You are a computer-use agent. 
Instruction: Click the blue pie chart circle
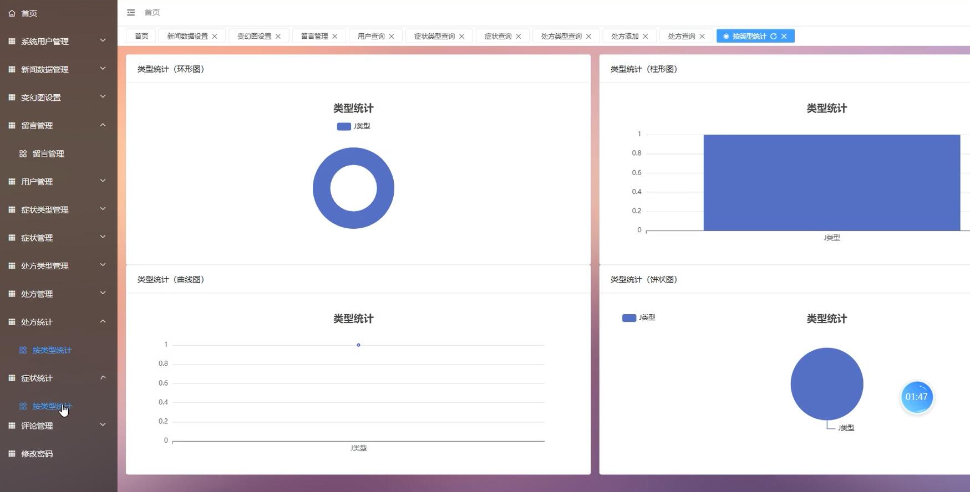tap(827, 384)
